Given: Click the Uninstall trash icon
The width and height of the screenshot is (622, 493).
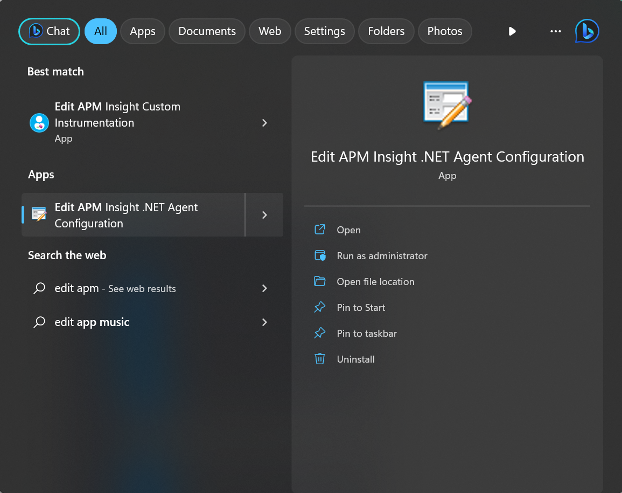Looking at the screenshot, I should point(319,359).
